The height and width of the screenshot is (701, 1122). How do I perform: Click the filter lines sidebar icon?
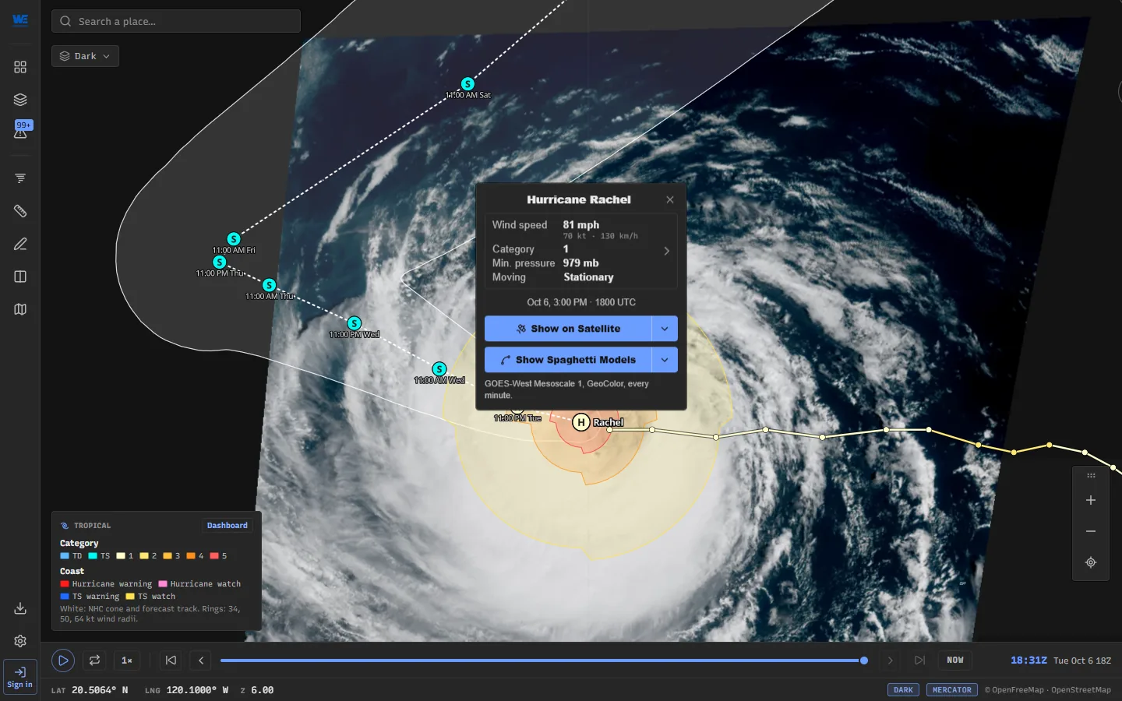tap(20, 178)
